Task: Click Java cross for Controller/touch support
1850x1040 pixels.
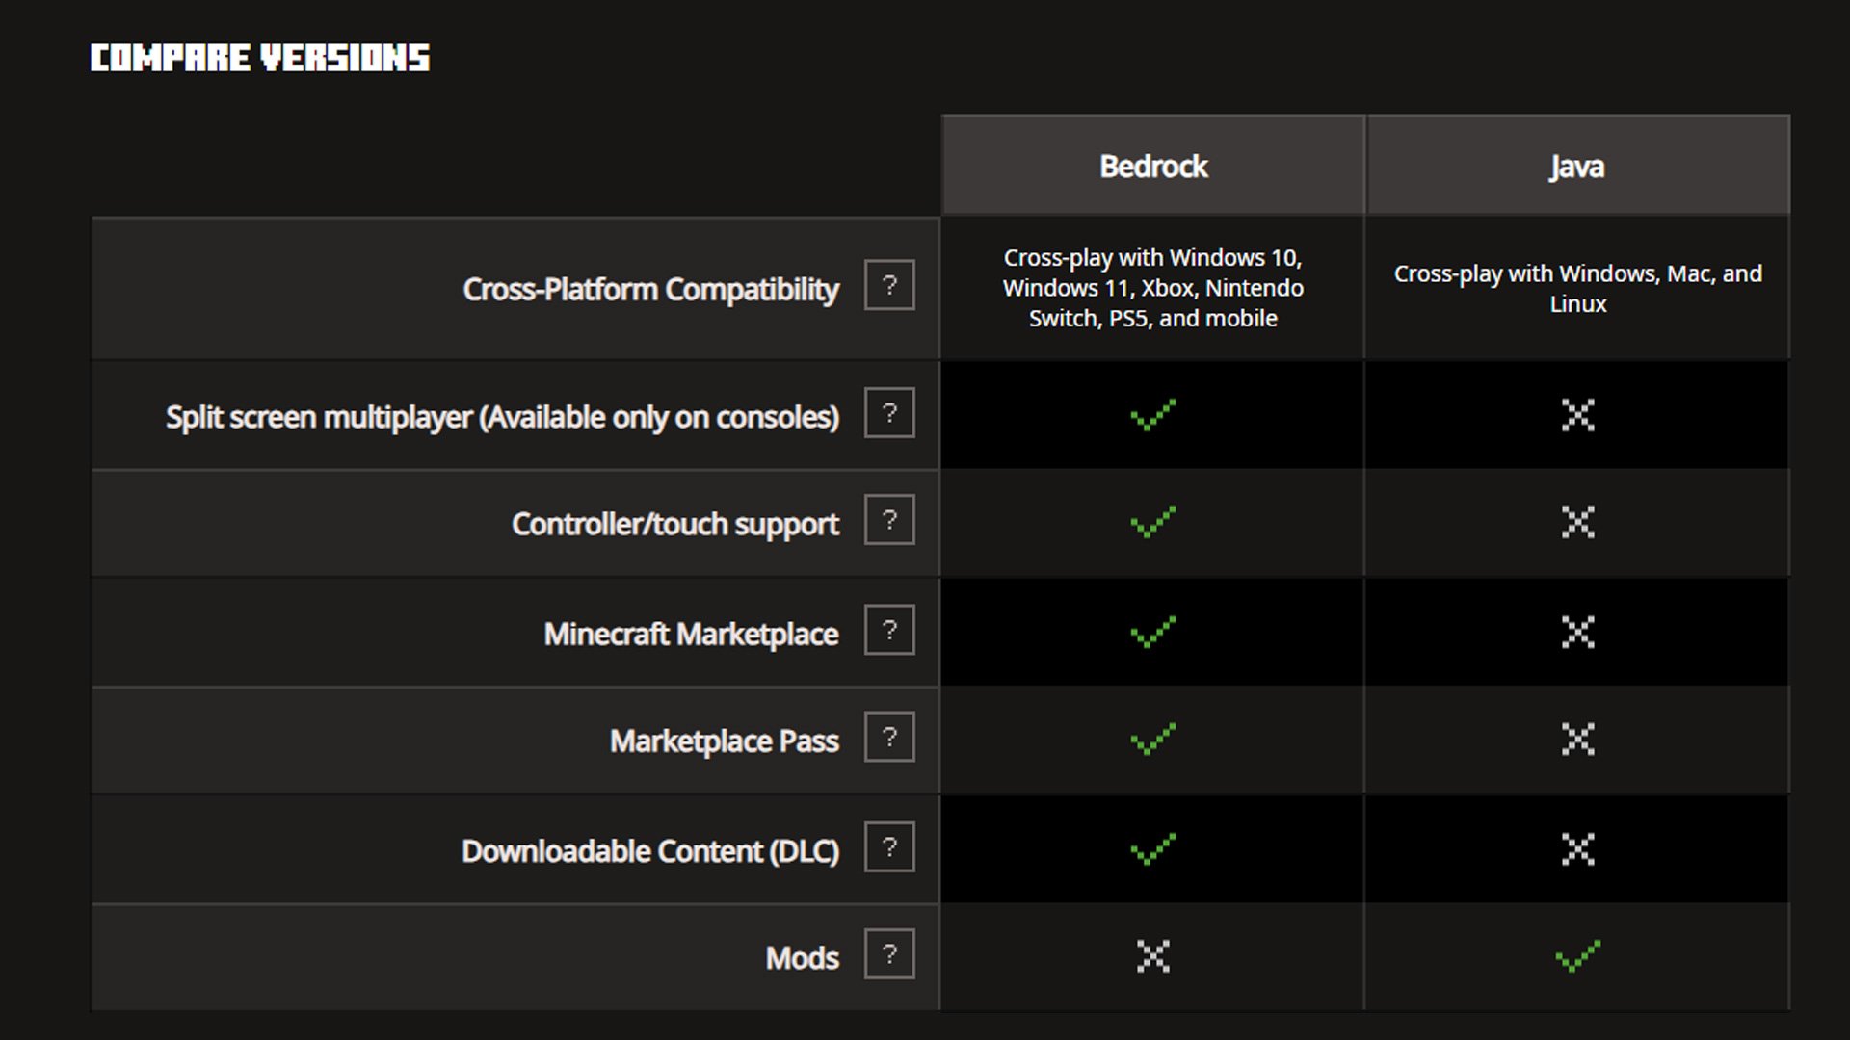Action: click(x=1577, y=522)
